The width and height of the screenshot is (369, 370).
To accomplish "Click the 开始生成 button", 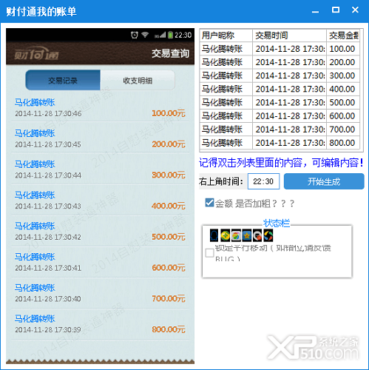I will (324, 181).
